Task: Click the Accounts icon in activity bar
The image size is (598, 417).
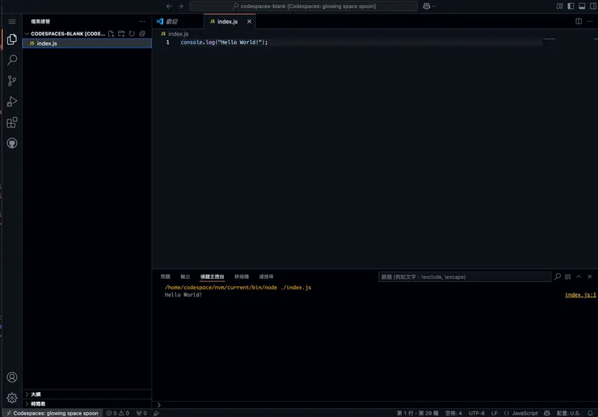Action: [x=12, y=377]
